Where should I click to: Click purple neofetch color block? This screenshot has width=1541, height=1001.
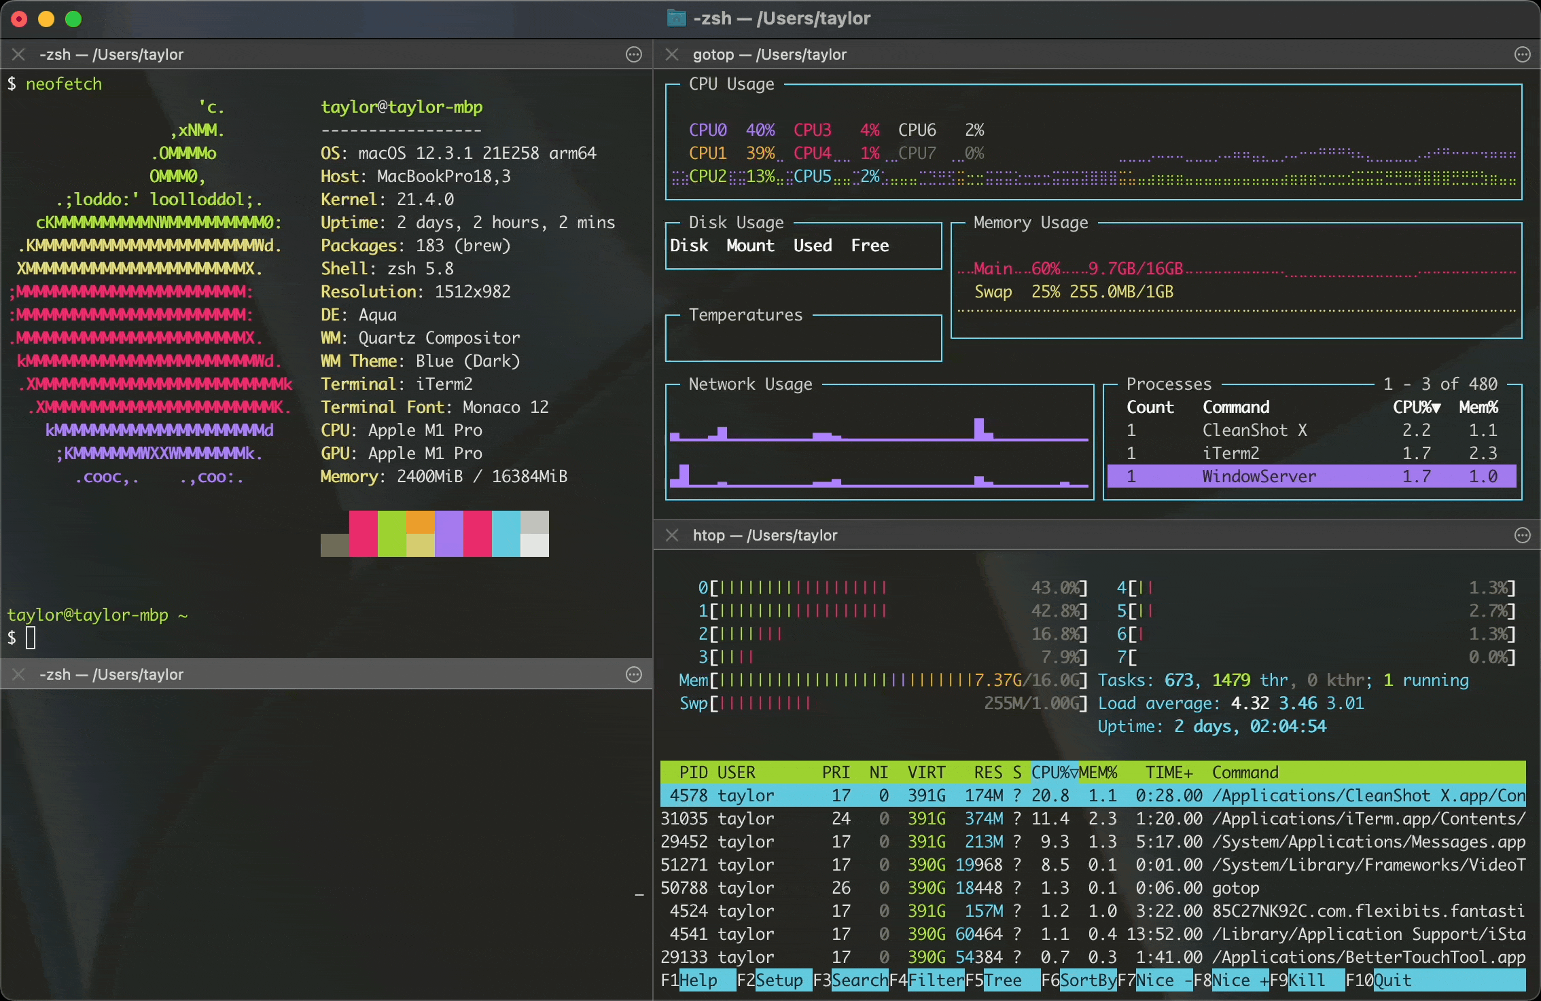(x=449, y=534)
